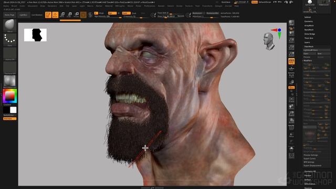Toggle Edit mode button
This screenshot has width=336, height=189.
(x=48, y=15)
